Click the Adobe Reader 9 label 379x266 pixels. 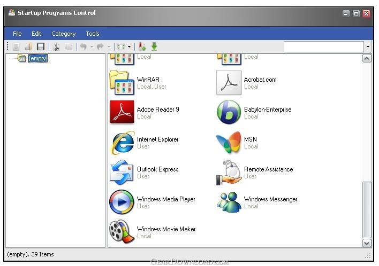coord(158,109)
